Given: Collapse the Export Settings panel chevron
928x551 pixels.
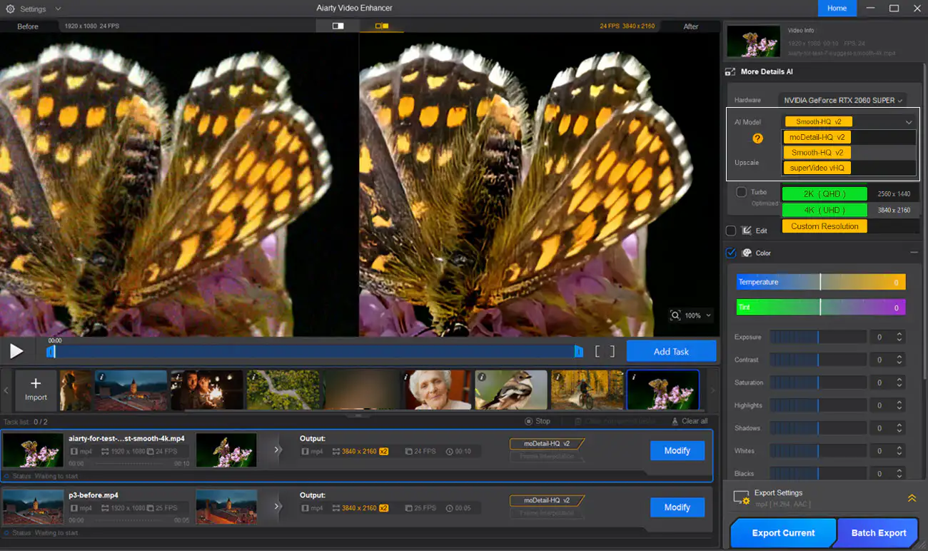Looking at the screenshot, I should (912, 497).
